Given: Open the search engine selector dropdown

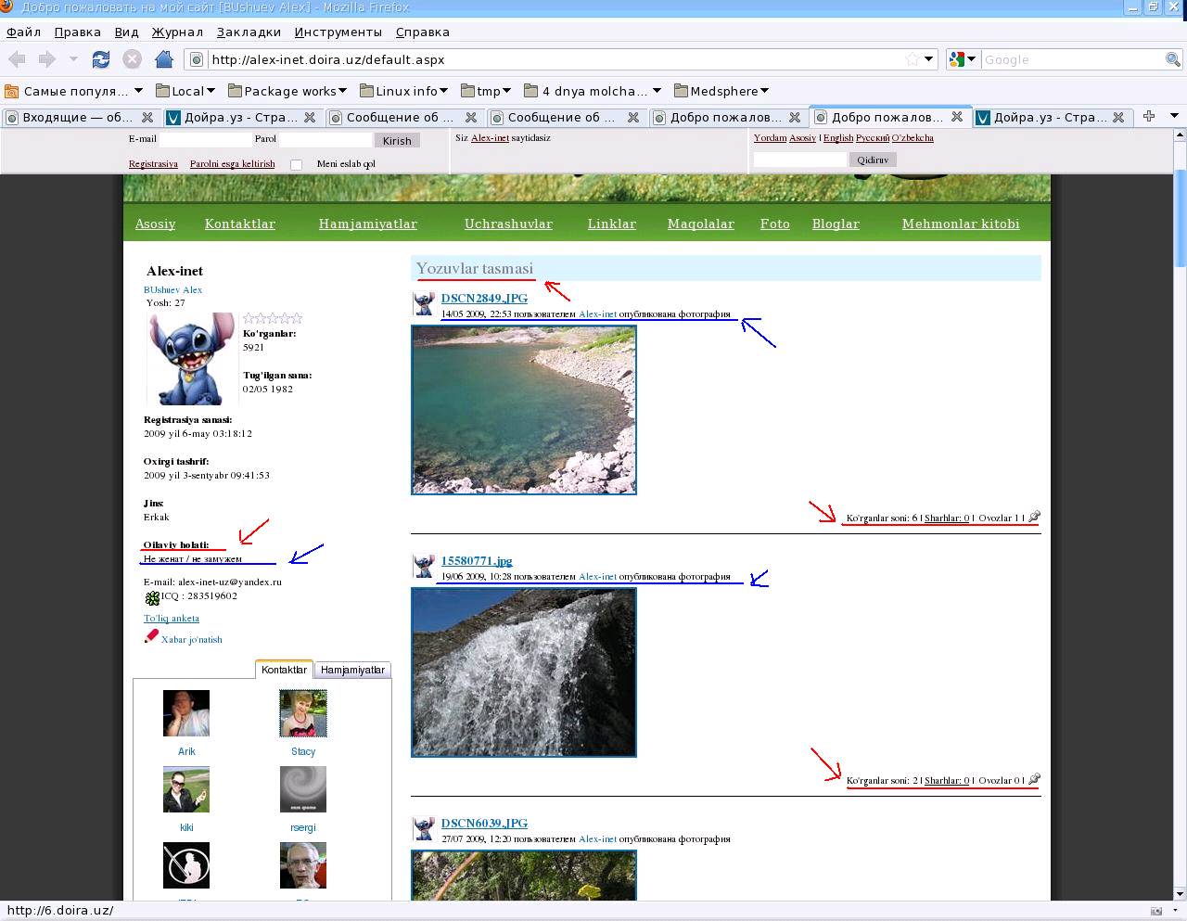Looking at the screenshot, I should pyautogui.click(x=964, y=59).
